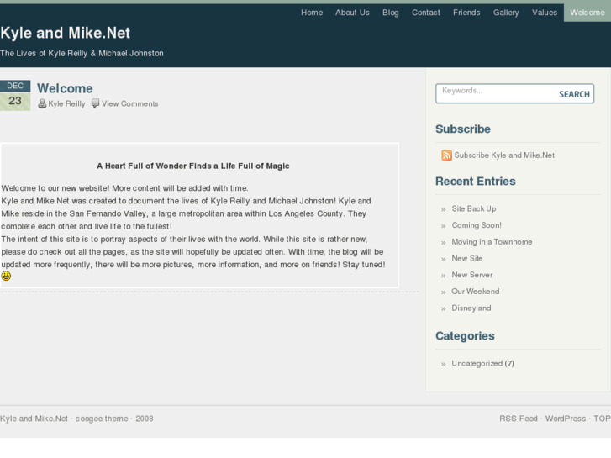Browse the Uncategorized category
611x458 pixels.
point(477,364)
